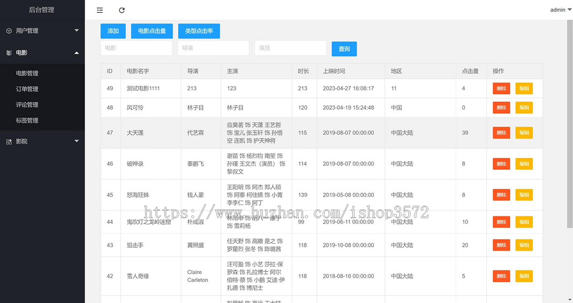This screenshot has height=303, width=573.
Task: Delete the 鬼吹灯之龙岭迷窟 row
Action: coord(502,222)
